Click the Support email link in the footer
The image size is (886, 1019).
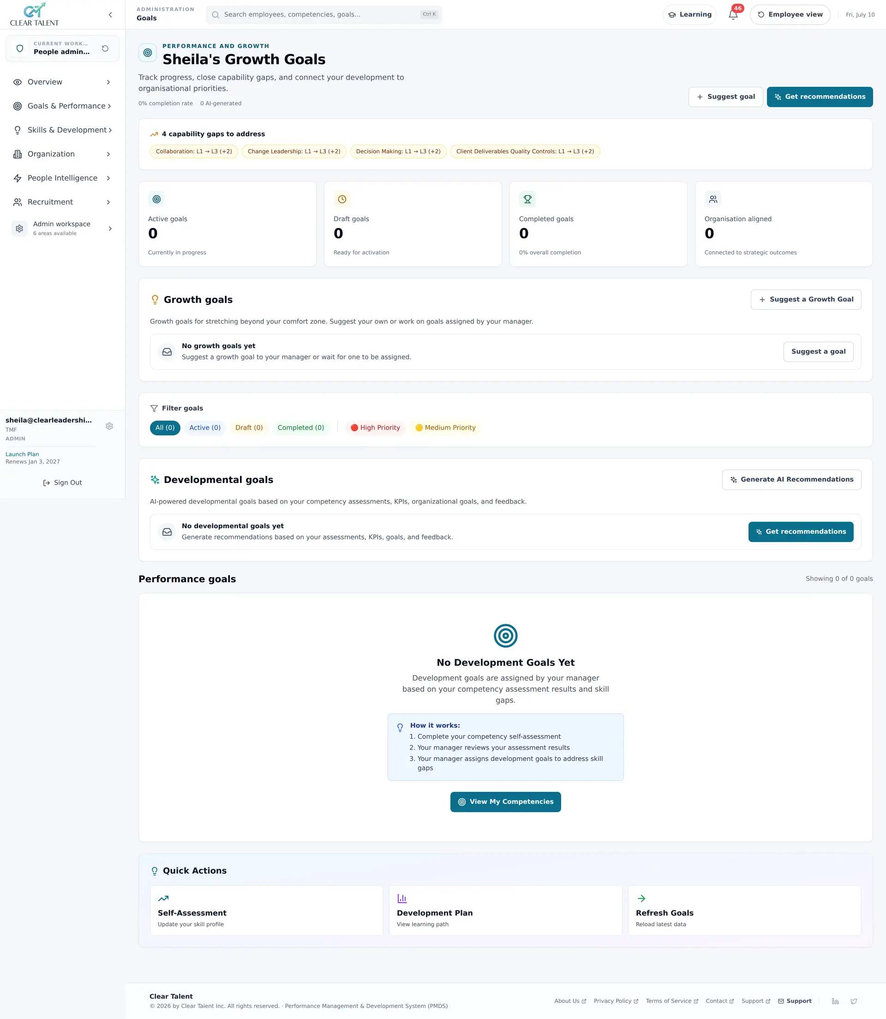click(x=795, y=1001)
